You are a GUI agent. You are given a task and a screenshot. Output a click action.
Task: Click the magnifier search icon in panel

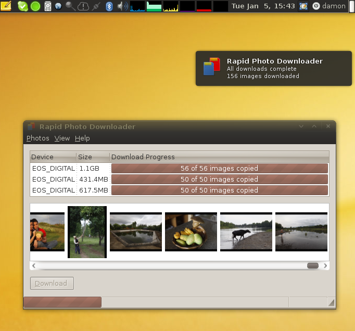point(70,6)
